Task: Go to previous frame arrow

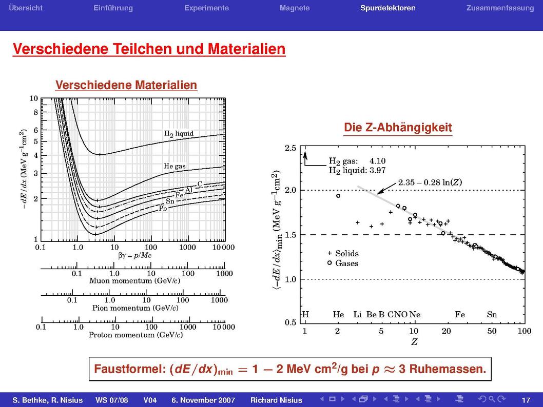Action: pyautogui.click(x=354, y=399)
